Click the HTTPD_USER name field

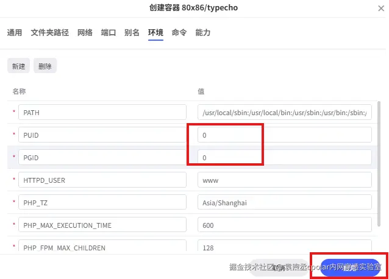tap(102, 180)
